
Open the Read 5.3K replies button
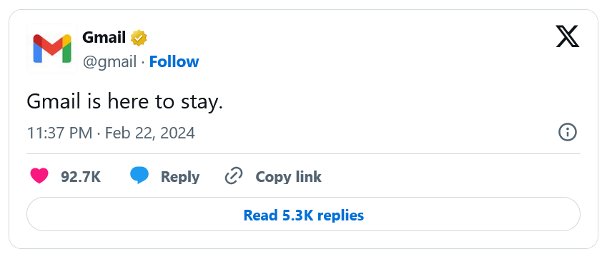point(303,214)
